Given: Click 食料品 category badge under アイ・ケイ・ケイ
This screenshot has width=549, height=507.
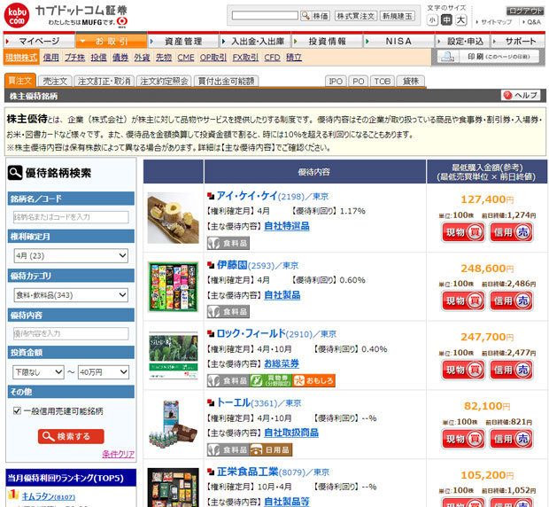Looking at the screenshot, I should coord(228,243).
